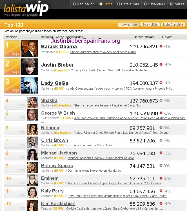Open Barack Obama's photo thumbnail
Viewport: 187px width, 211px height.
[x=30, y=49]
